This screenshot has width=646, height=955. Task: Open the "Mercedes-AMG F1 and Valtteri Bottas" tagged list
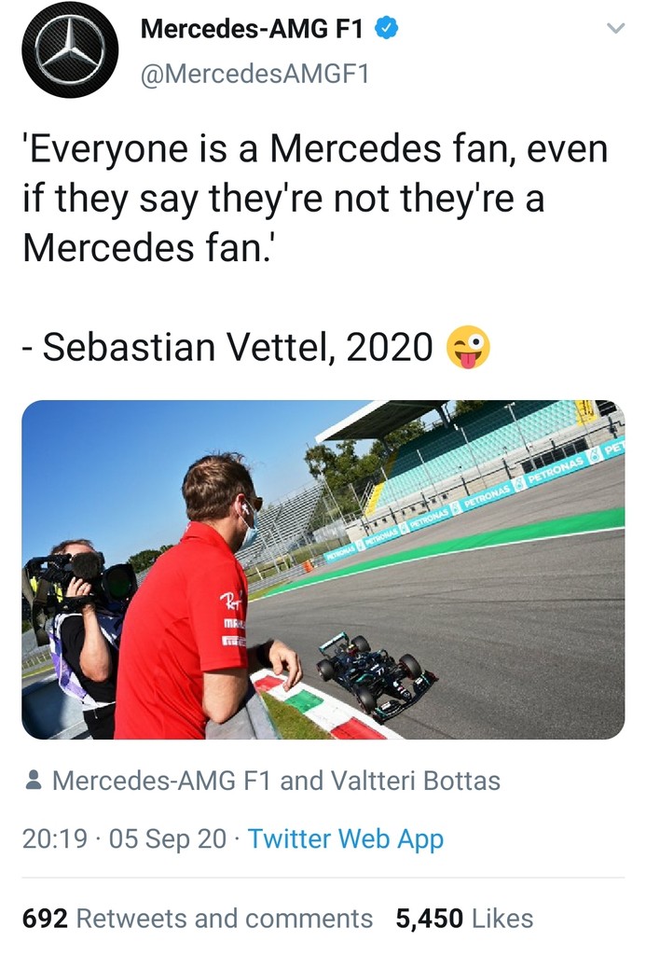coord(276,781)
